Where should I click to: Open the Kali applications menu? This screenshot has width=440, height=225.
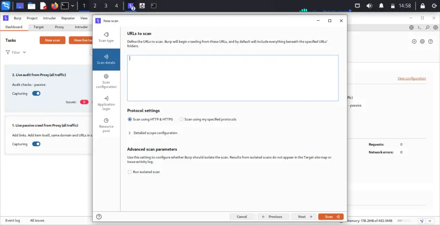point(6,6)
